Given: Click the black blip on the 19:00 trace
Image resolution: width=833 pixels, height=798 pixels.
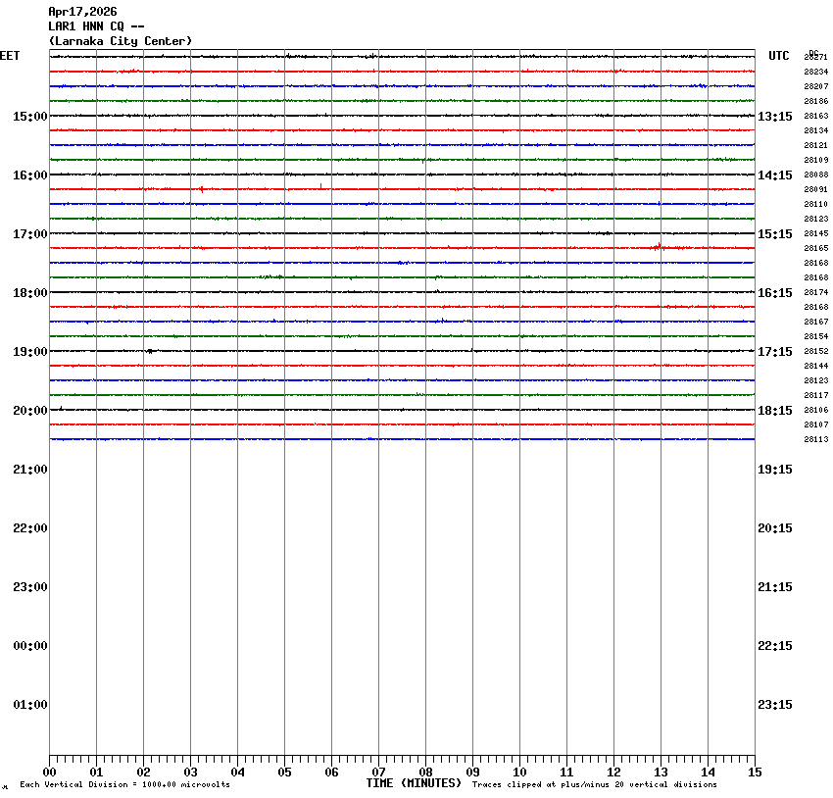Looking at the screenshot, I should (149, 351).
